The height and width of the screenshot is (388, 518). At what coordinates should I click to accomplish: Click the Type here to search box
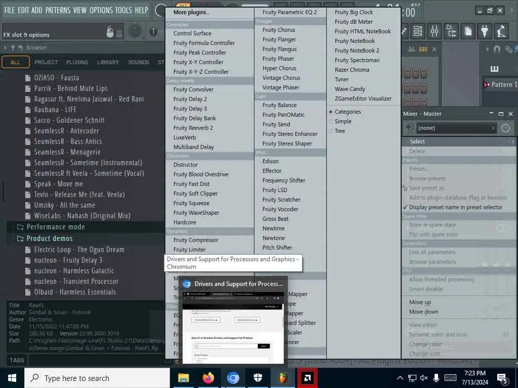97,378
